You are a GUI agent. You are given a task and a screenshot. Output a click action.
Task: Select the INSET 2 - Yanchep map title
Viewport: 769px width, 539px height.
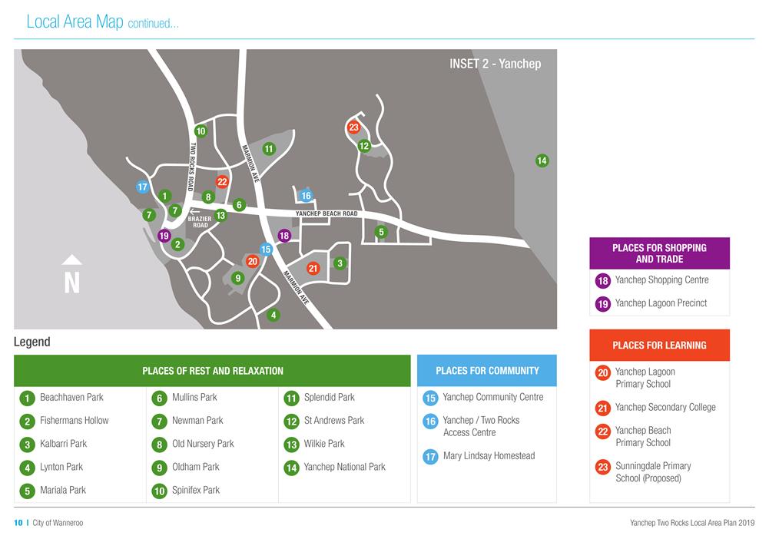[x=495, y=64]
